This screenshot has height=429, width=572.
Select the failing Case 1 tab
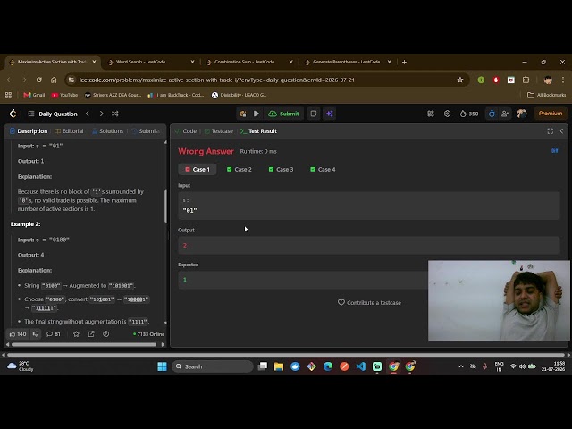click(198, 169)
